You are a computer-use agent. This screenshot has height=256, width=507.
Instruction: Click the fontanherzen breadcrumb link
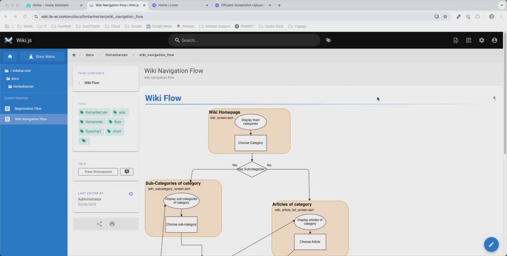pyautogui.click(x=116, y=55)
